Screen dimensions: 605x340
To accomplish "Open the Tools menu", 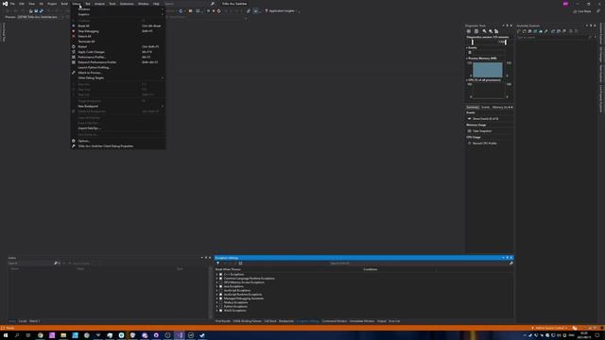I will point(112,4).
